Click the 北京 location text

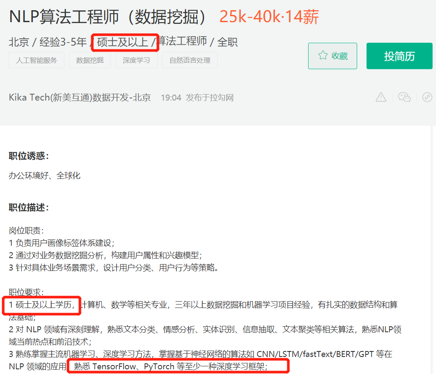pos(19,42)
